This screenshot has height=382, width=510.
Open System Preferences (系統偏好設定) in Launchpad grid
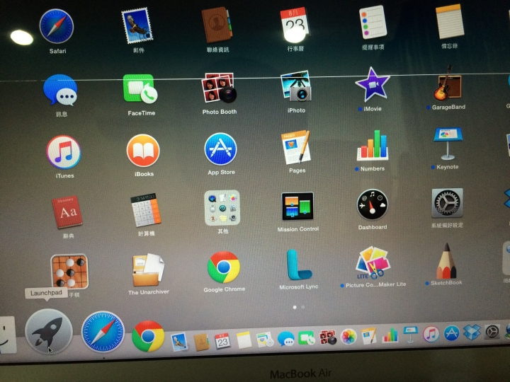point(447,203)
